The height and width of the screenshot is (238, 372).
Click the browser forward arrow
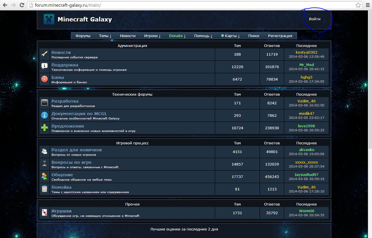tap(13, 5)
